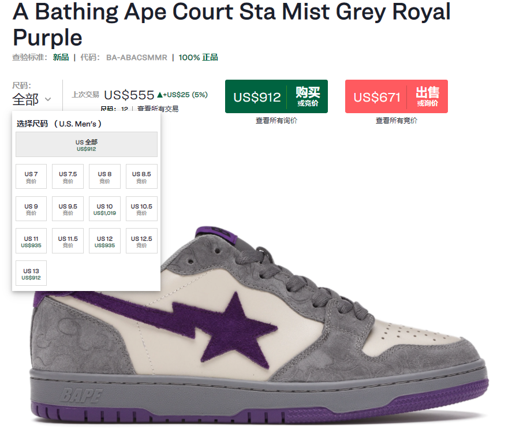Select the US 全部 size option
Screen dimensions: 512x444
[87, 145]
